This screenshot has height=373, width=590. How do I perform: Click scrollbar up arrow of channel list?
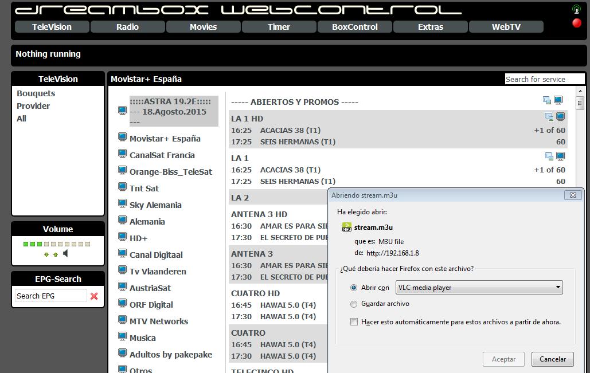click(580, 91)
